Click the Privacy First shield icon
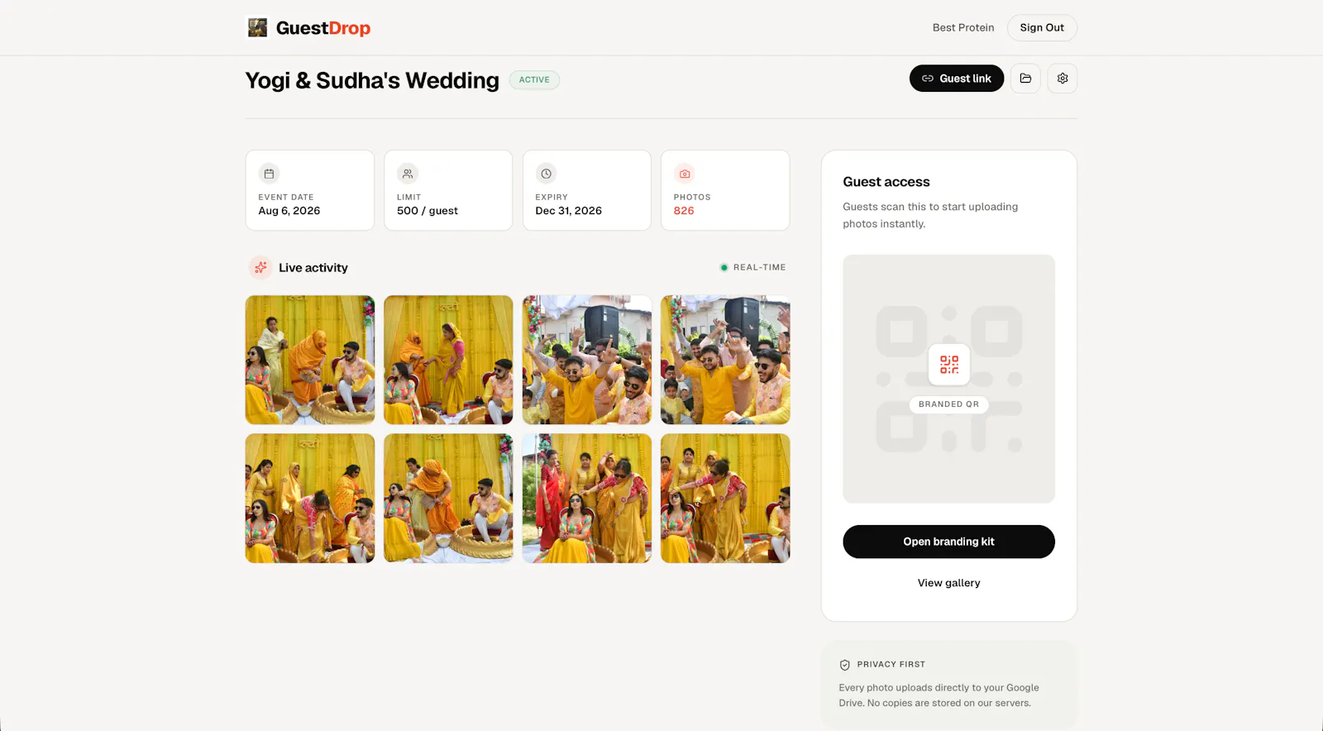 pyautogui.click(x=845, y=665)
